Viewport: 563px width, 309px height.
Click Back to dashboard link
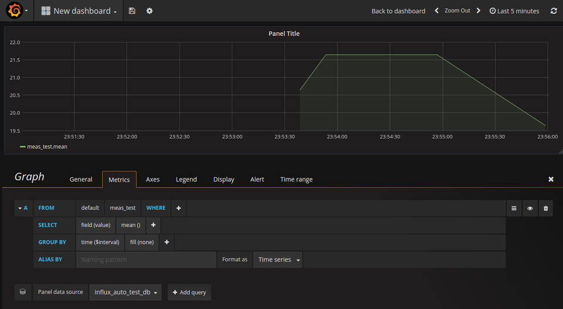[398, 11]
